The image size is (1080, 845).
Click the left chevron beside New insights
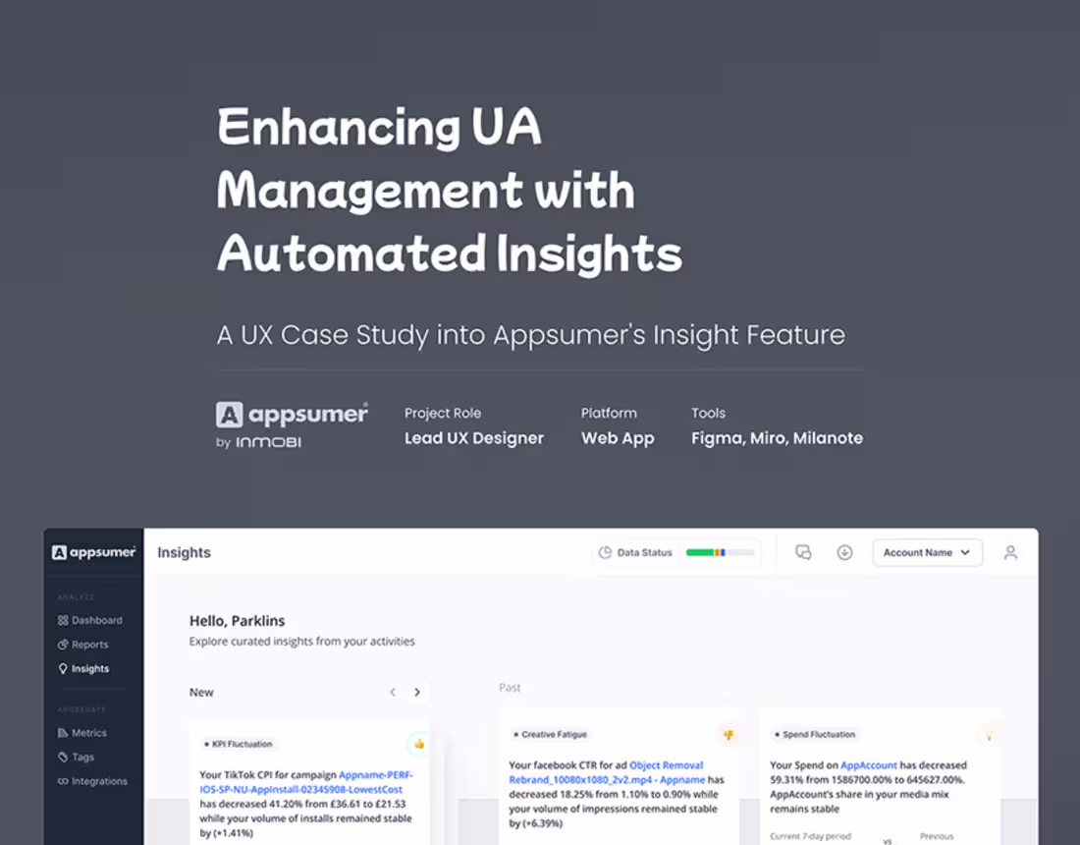pyautogui.click(x=393, y=692)
